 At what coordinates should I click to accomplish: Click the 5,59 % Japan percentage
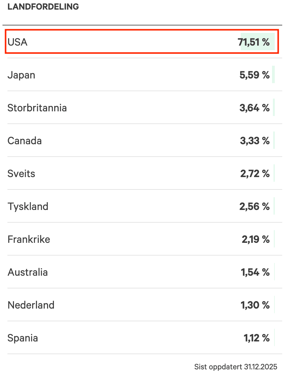[254, 75]
